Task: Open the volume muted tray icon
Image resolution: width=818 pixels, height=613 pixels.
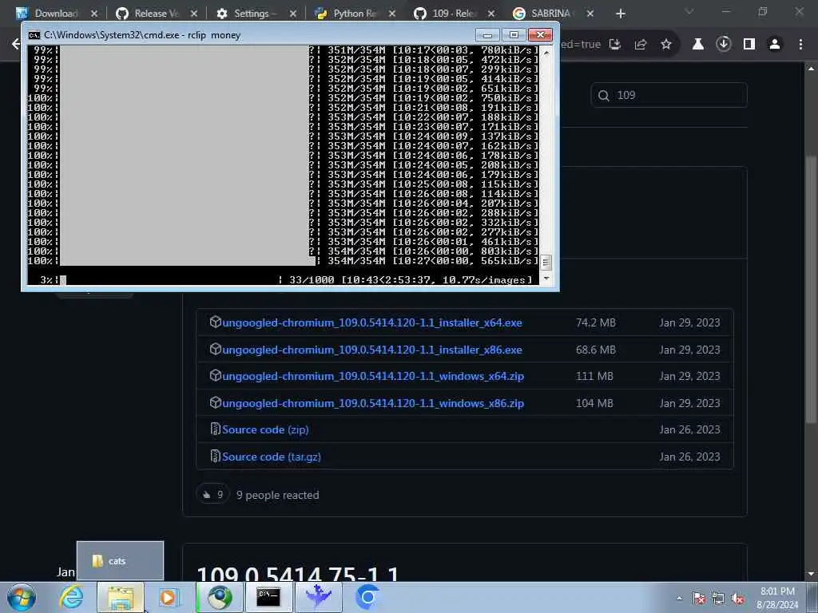Action: (737, 599)
